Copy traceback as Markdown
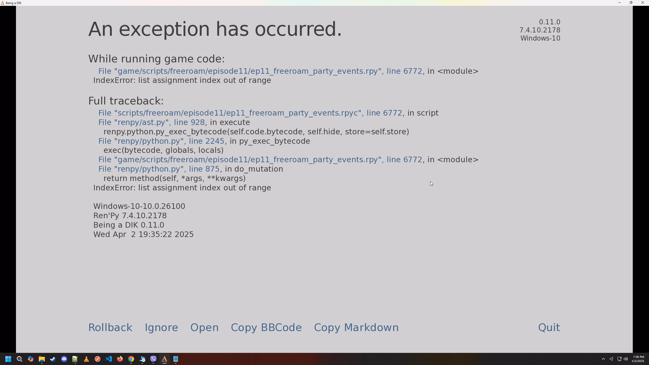 coord(356,327)
